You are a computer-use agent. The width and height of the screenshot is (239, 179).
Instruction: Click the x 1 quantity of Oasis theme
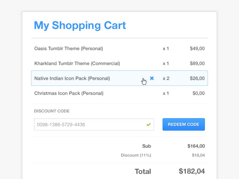click(166, 48)
